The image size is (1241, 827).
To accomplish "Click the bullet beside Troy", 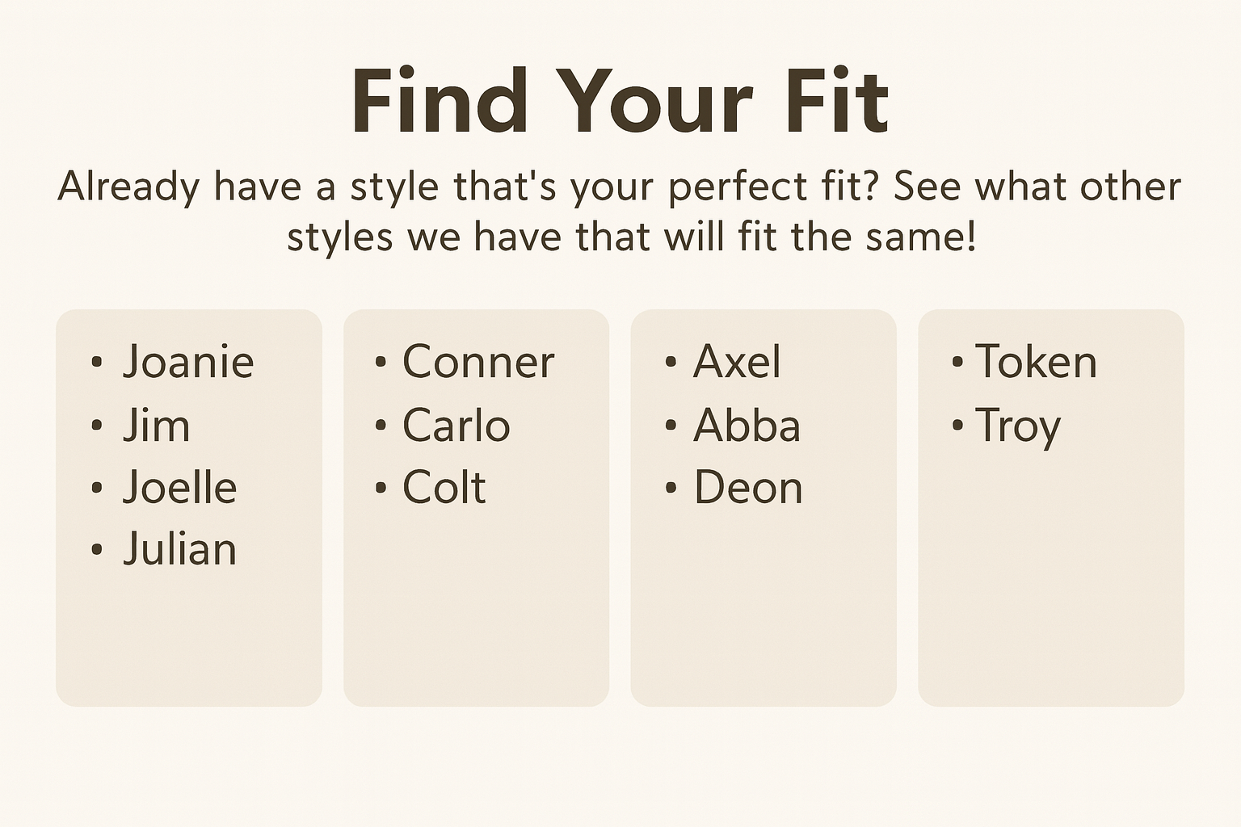I will pos(957,426).
